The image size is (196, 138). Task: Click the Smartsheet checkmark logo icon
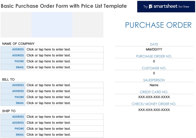(151, 7)
